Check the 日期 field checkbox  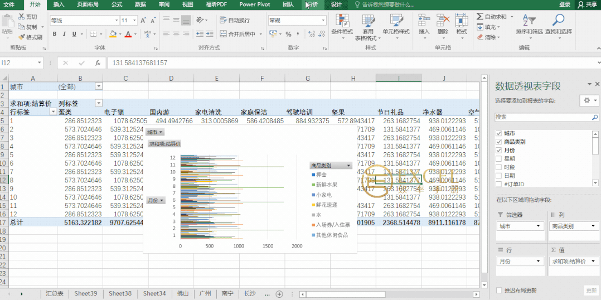(x=498, y=176)
